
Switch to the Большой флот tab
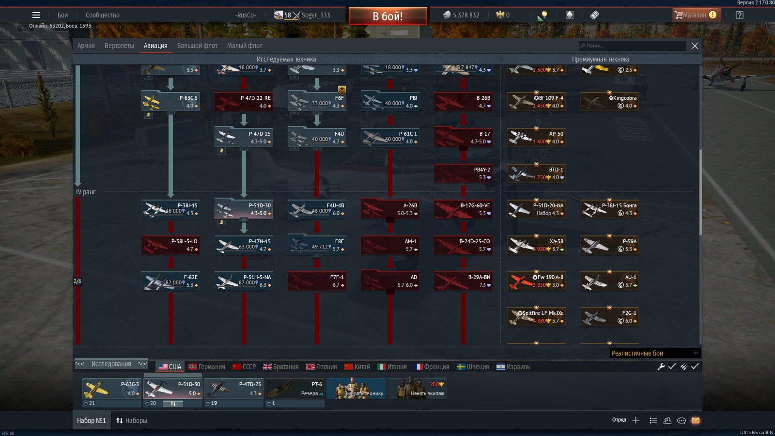click(198, 46)
